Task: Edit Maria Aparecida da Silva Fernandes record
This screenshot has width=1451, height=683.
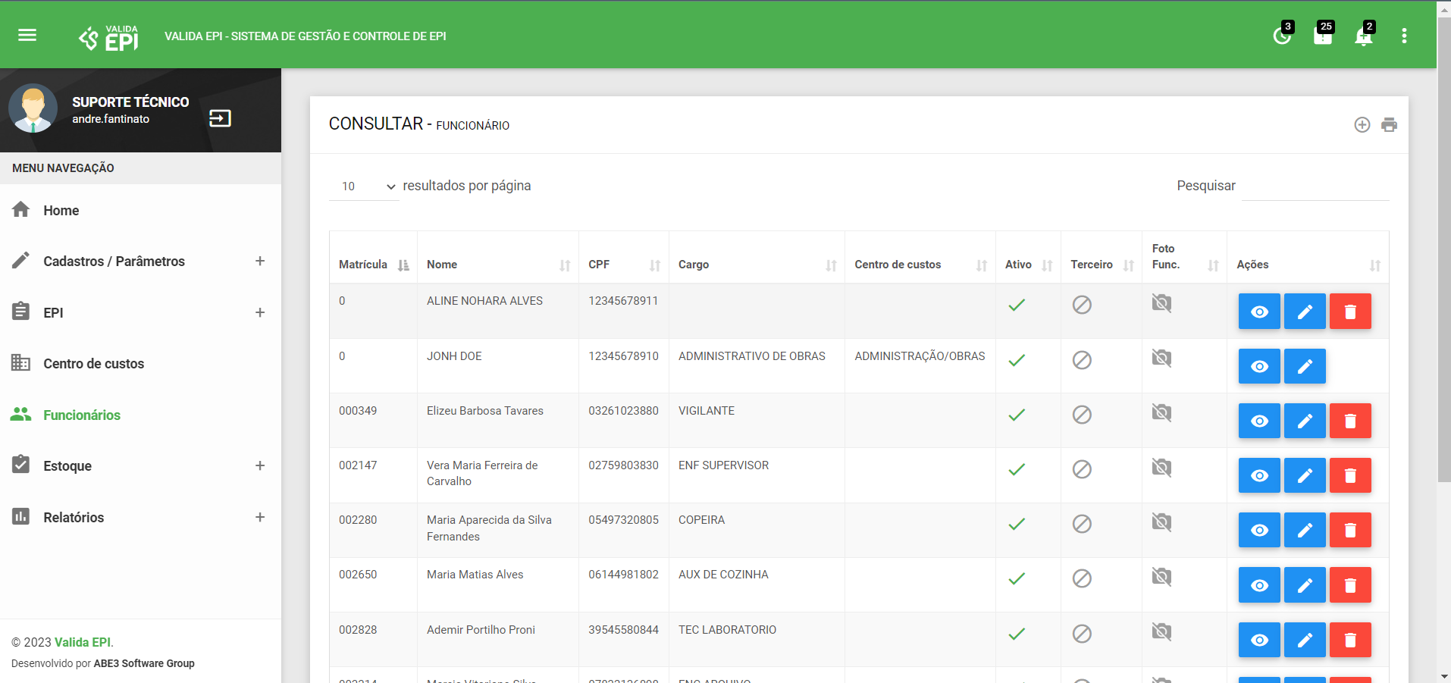Action: 1305,530
